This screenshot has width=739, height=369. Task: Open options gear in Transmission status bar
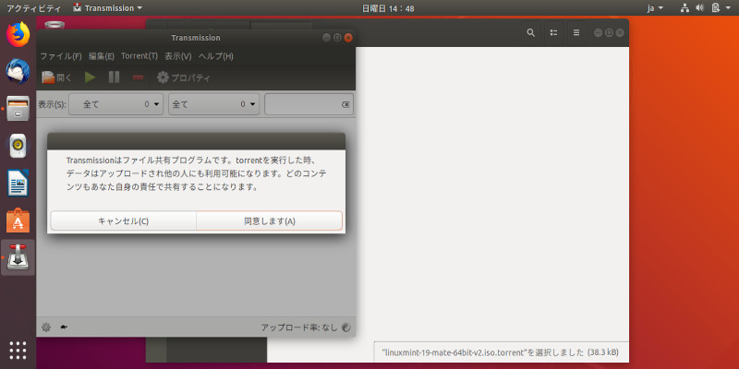(x=45, y=327)
